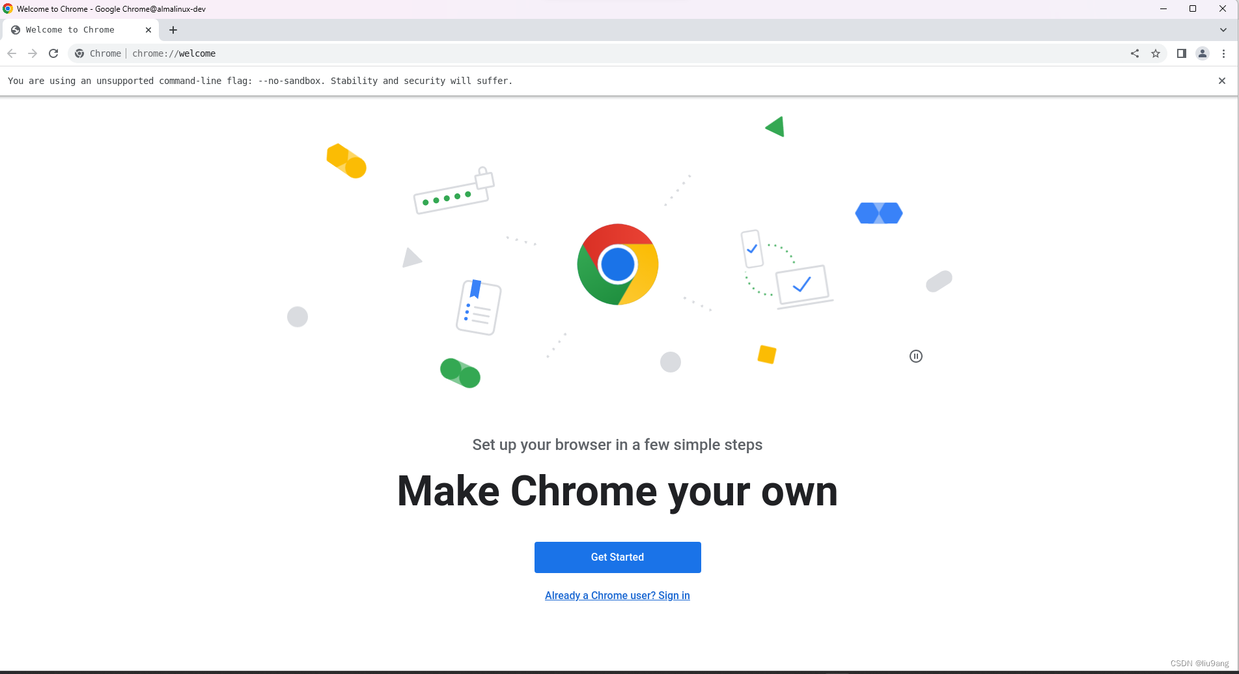Image resolution: width=1239 pixels, height=674 pixels.
Task: Click the Chrome logo in the title bar
Action: pyautogui.click(x=8, y=8)
